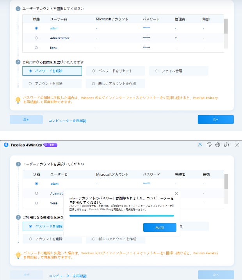The height and width of the screenshot is (280, 242).
Task: Click the Y admin cell for Administrator
Action: pyautogui.click(x=176, y=38)
